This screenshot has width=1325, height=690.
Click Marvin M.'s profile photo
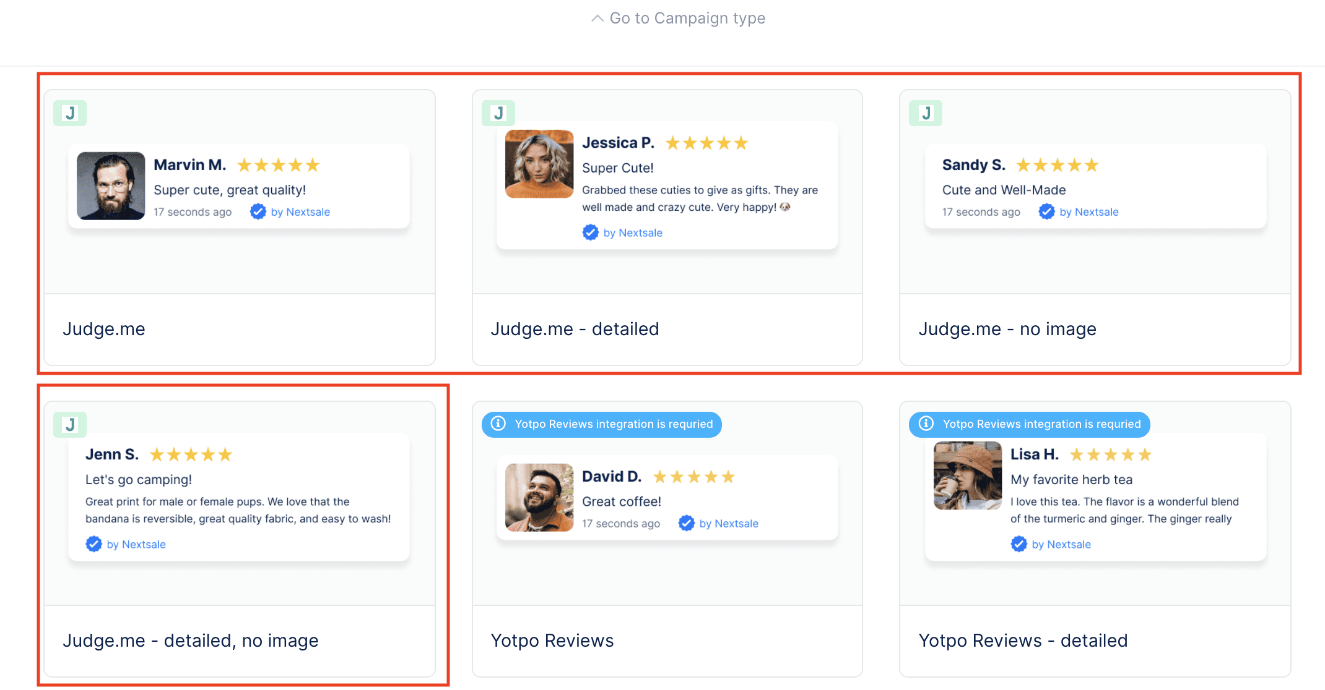point(111,185)
